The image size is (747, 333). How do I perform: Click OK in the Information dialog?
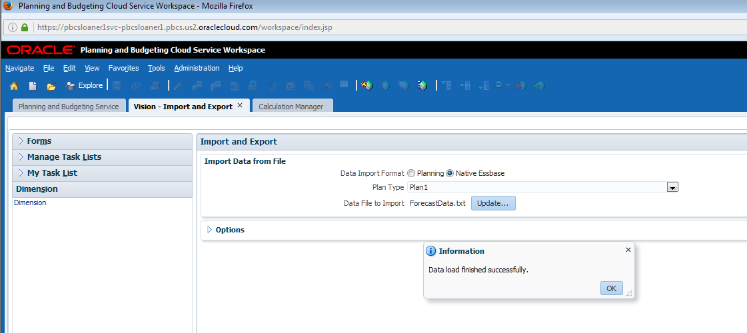point(611,288)
